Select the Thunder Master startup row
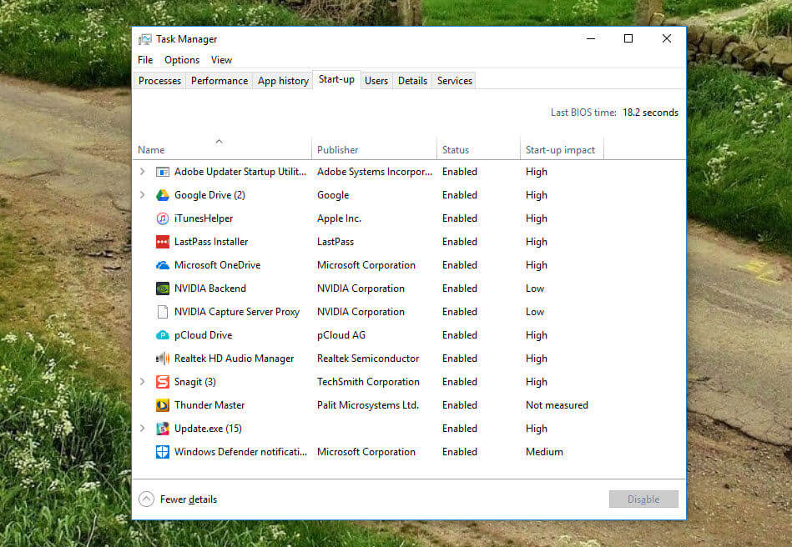 (209, 404)
